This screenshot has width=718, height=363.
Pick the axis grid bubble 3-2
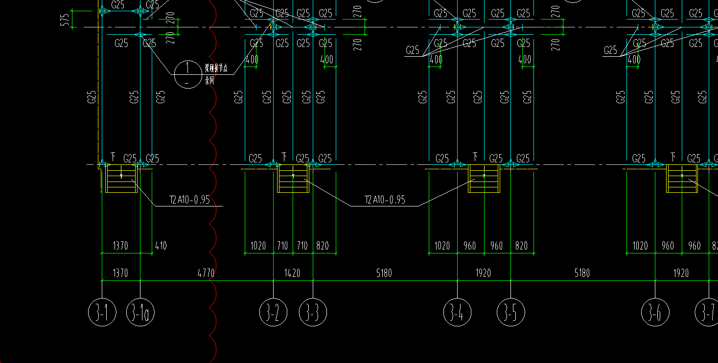[273, 312]
